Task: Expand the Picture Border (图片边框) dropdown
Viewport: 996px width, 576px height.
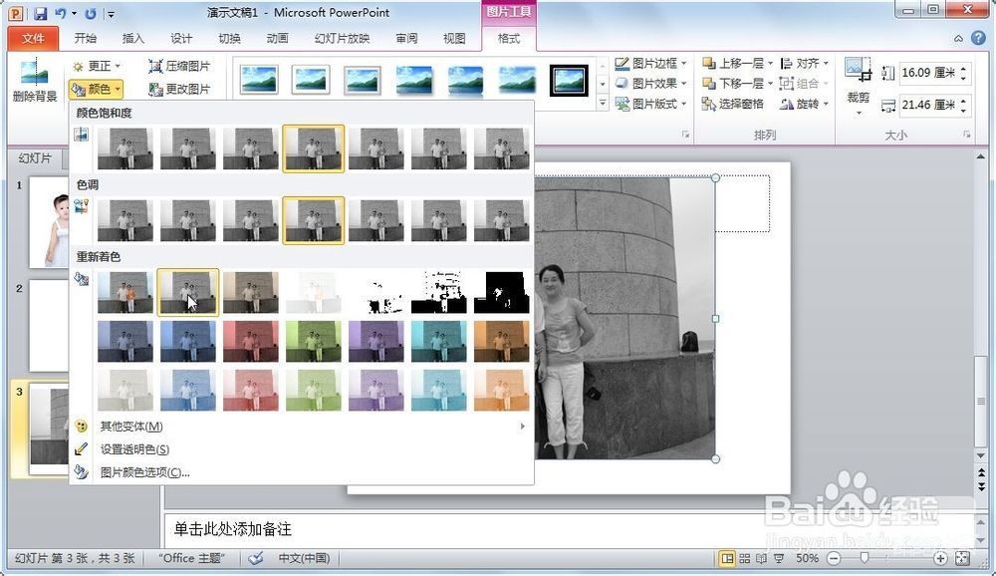Action: [x=652, y=63]
